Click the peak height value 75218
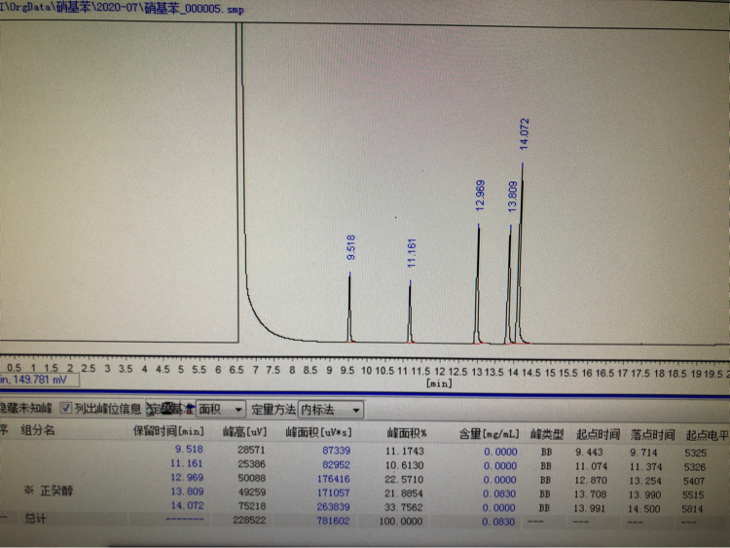This screenshot has width=730, height=548. point(251,506)
